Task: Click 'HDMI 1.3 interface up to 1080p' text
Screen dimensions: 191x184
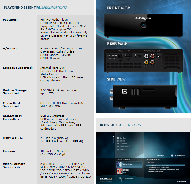Action: point(62,49)
